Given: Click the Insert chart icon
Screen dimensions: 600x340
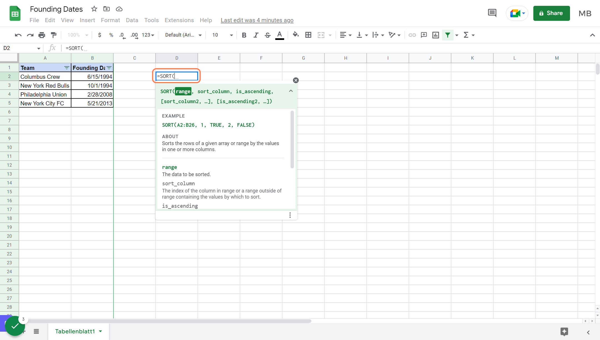Looking at the screenshot, I should pos(436,35).
